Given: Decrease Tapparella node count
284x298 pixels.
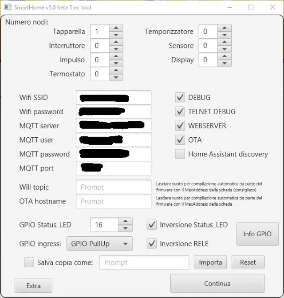Looking at the screenshot, I should (116, 35).
